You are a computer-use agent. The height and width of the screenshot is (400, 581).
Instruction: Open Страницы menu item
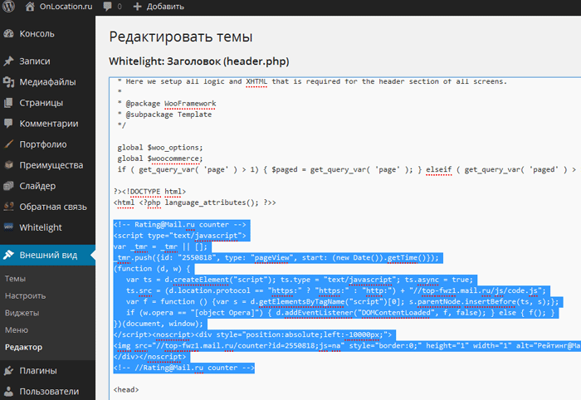(41, 103)
